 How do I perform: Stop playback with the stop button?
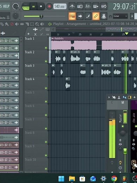[x=41, y=6]
